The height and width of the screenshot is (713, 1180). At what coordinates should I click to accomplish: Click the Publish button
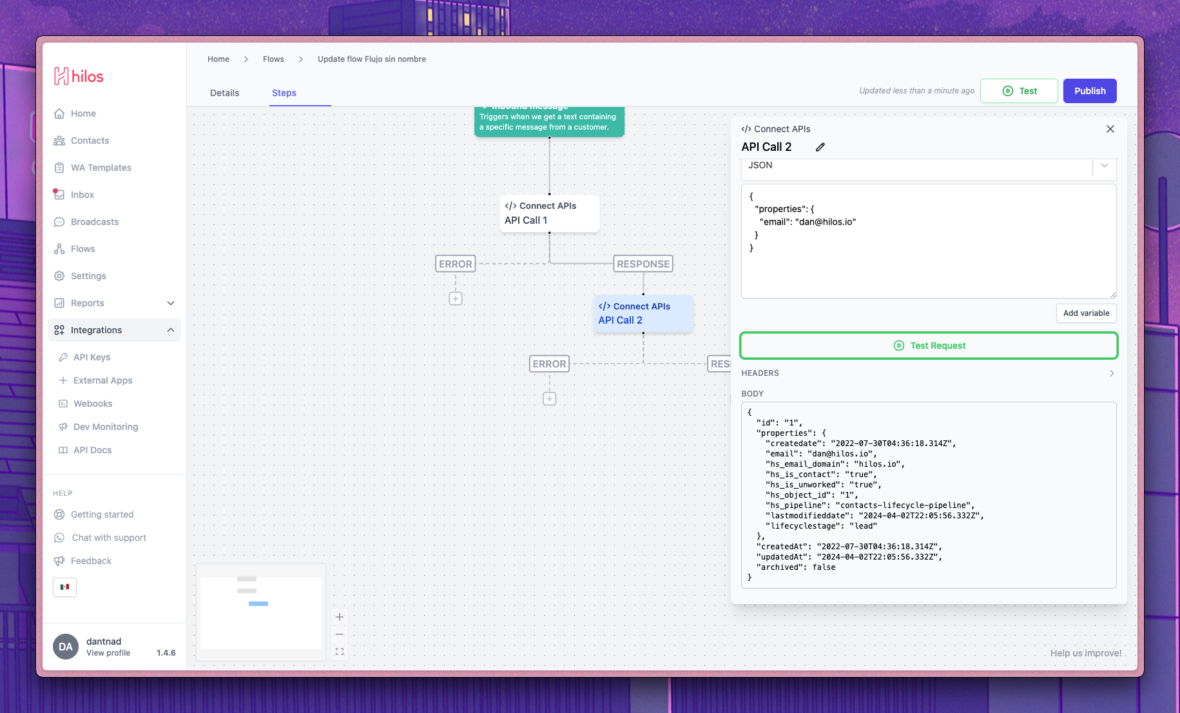click(1089, 91)
